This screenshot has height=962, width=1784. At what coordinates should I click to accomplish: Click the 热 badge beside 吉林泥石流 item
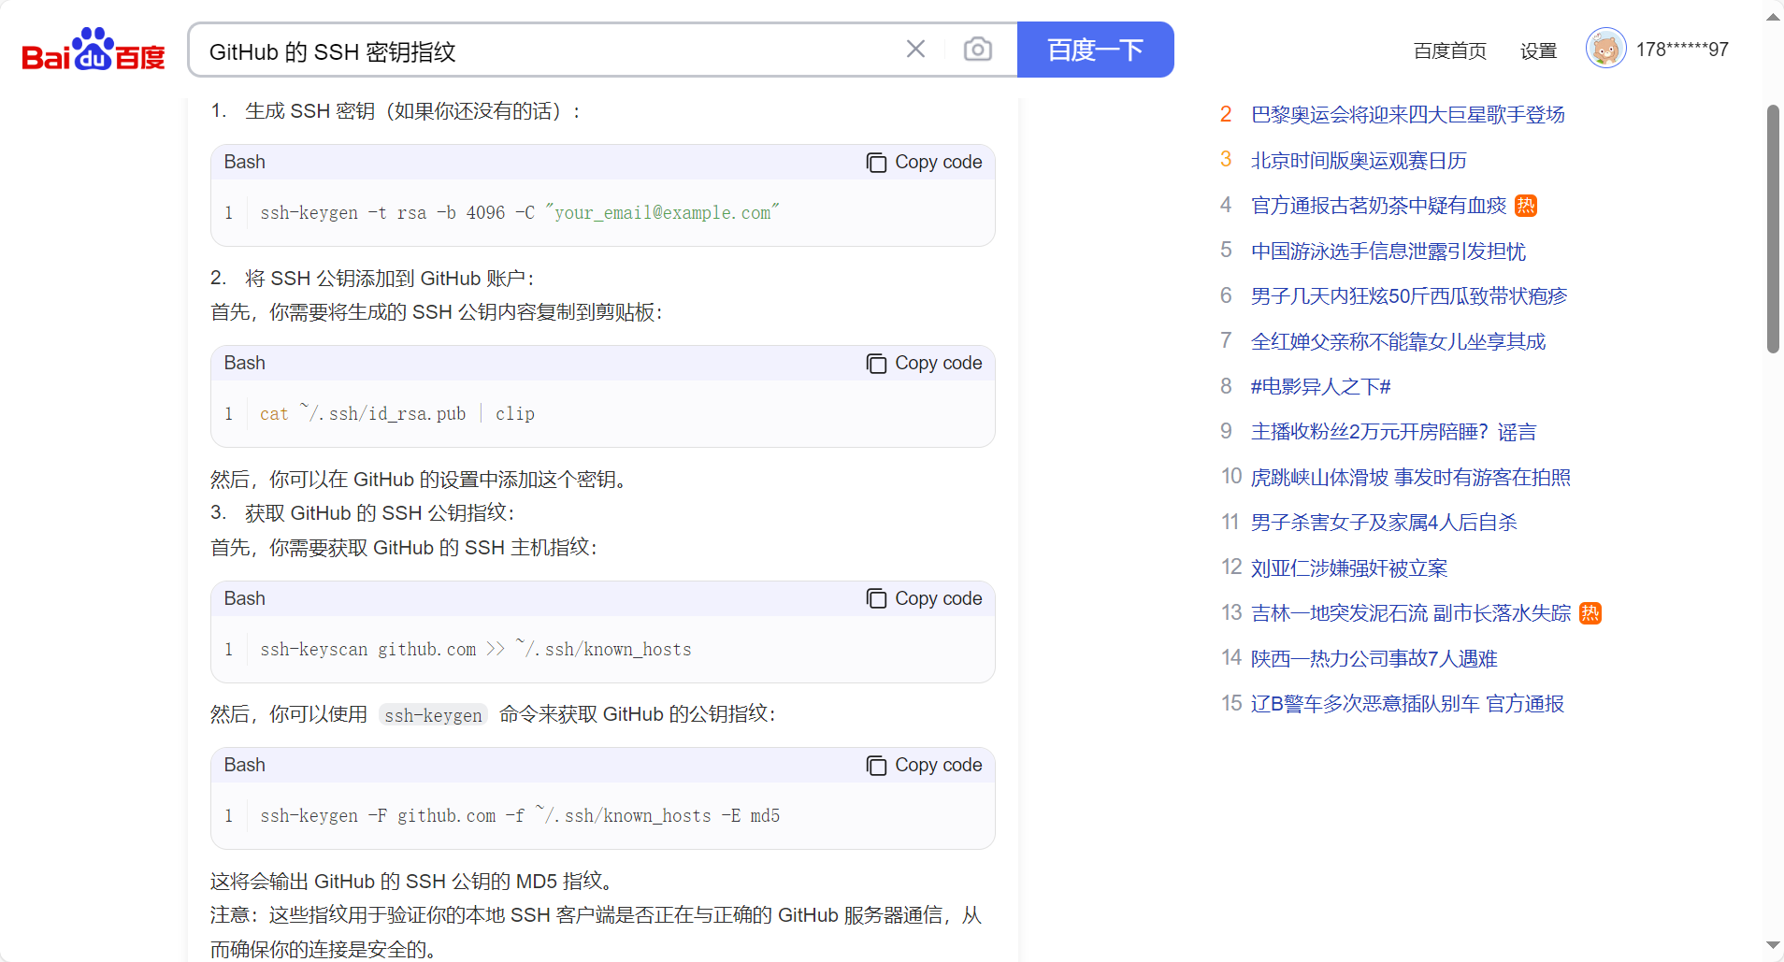(1590, 613)
